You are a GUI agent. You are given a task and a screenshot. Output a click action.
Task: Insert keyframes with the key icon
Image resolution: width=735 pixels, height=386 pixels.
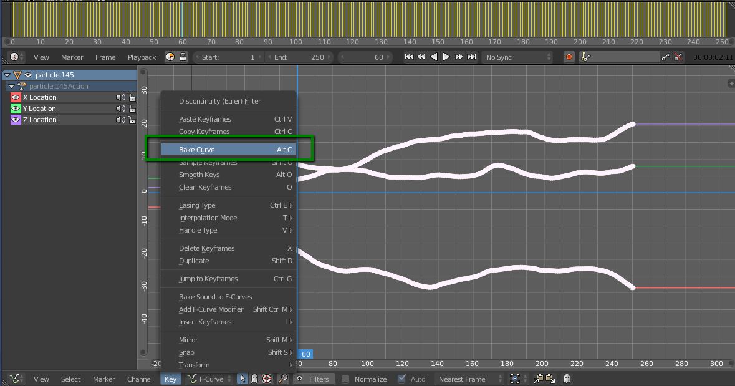(x=666, y=57)
